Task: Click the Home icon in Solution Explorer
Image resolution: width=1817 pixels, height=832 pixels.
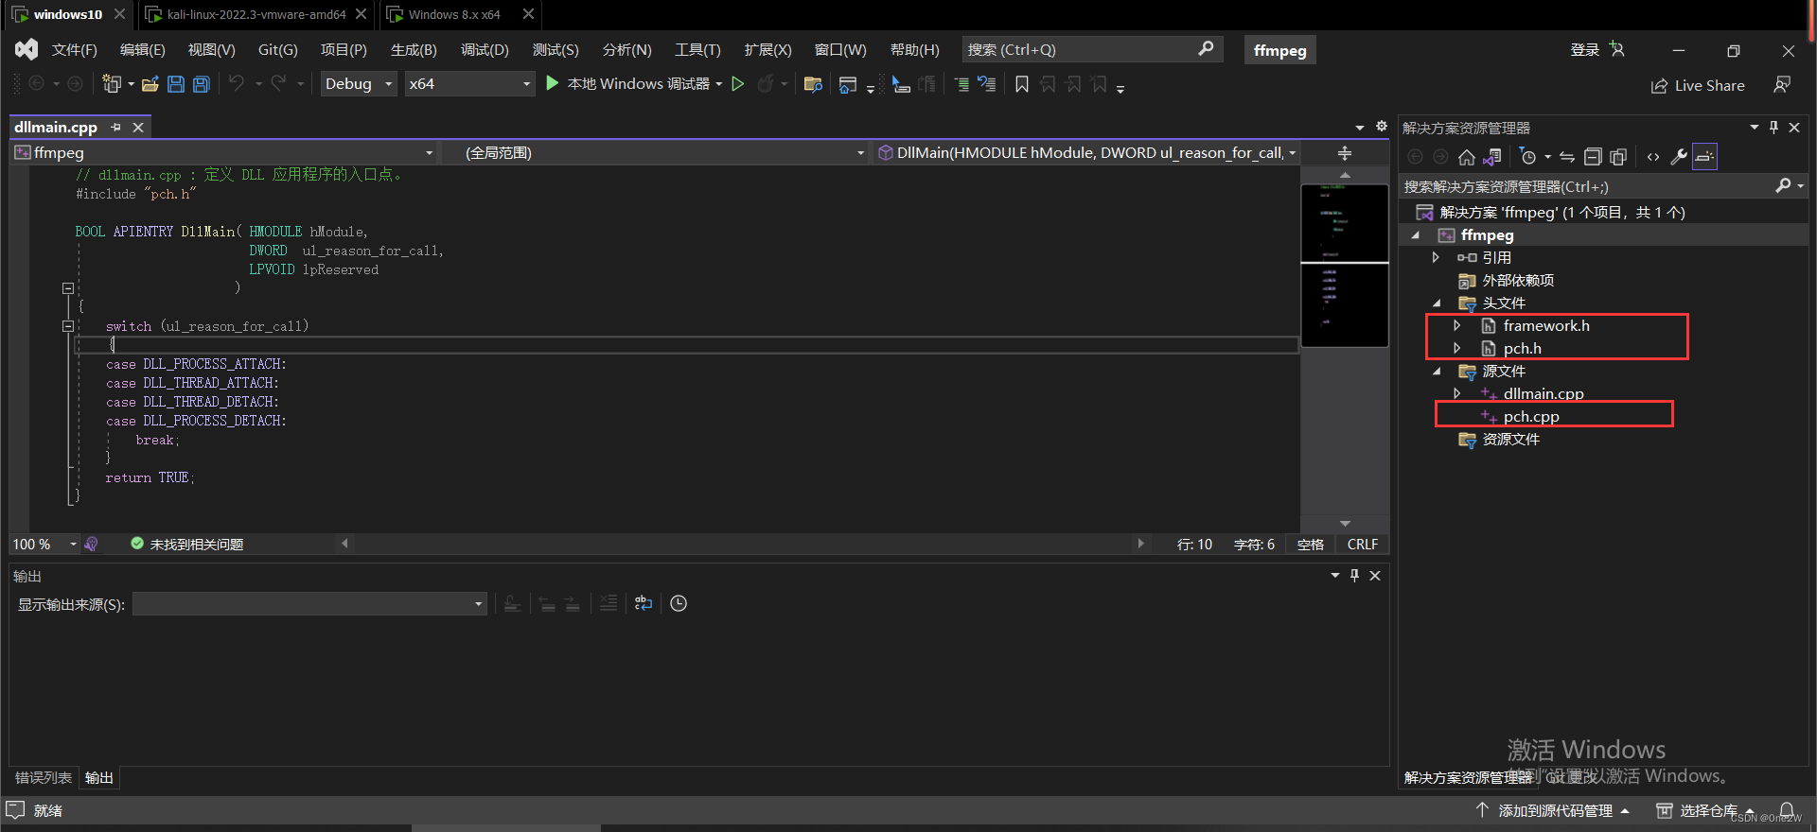Action: tap(1467, 157)
